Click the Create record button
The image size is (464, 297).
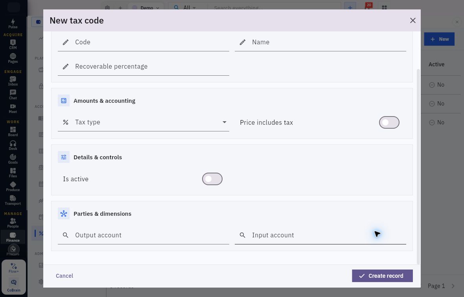[x=382, y=276]
